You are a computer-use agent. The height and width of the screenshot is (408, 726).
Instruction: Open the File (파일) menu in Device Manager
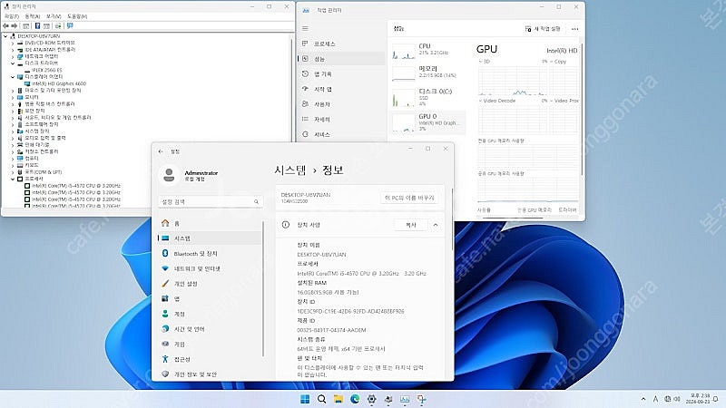[x=11, y=16]
